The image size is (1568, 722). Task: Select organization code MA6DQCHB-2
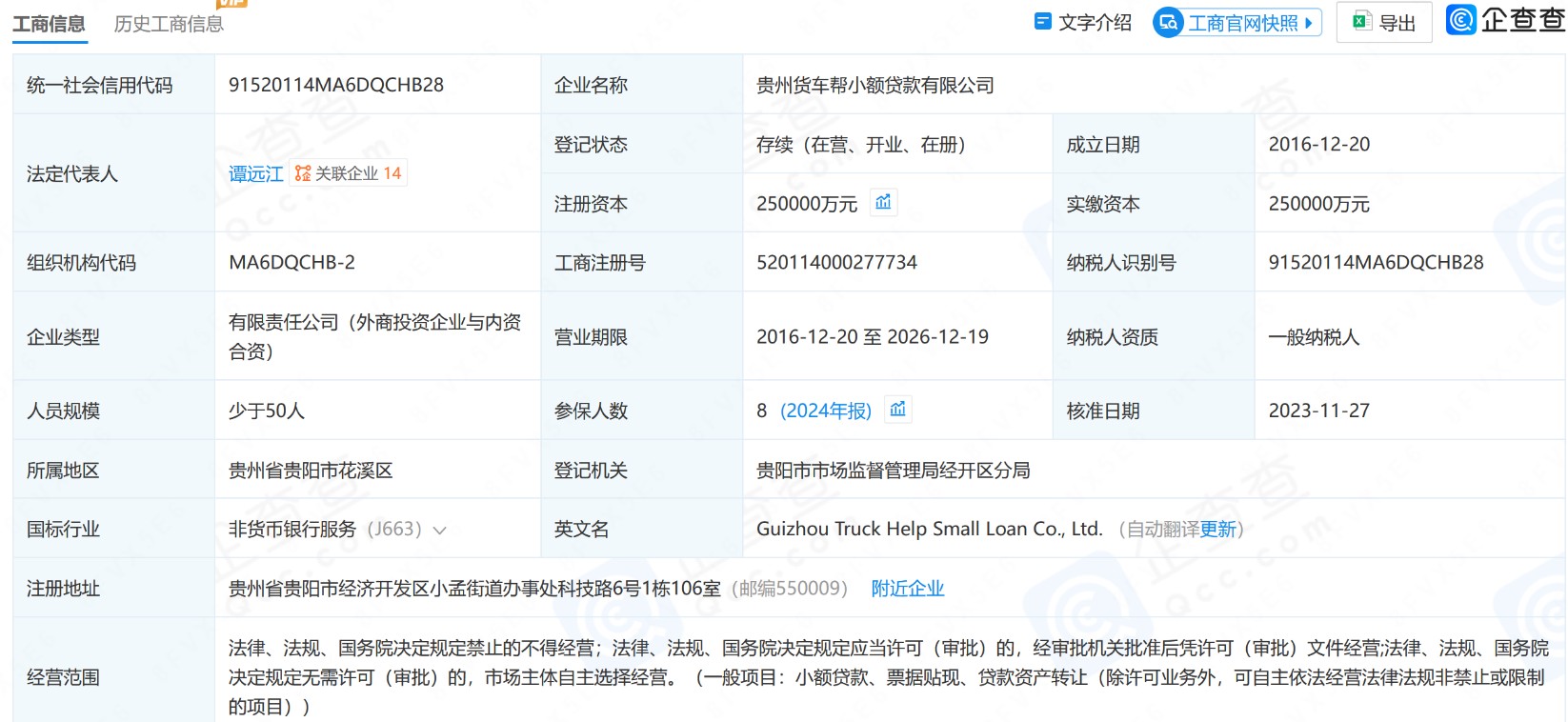291,262
